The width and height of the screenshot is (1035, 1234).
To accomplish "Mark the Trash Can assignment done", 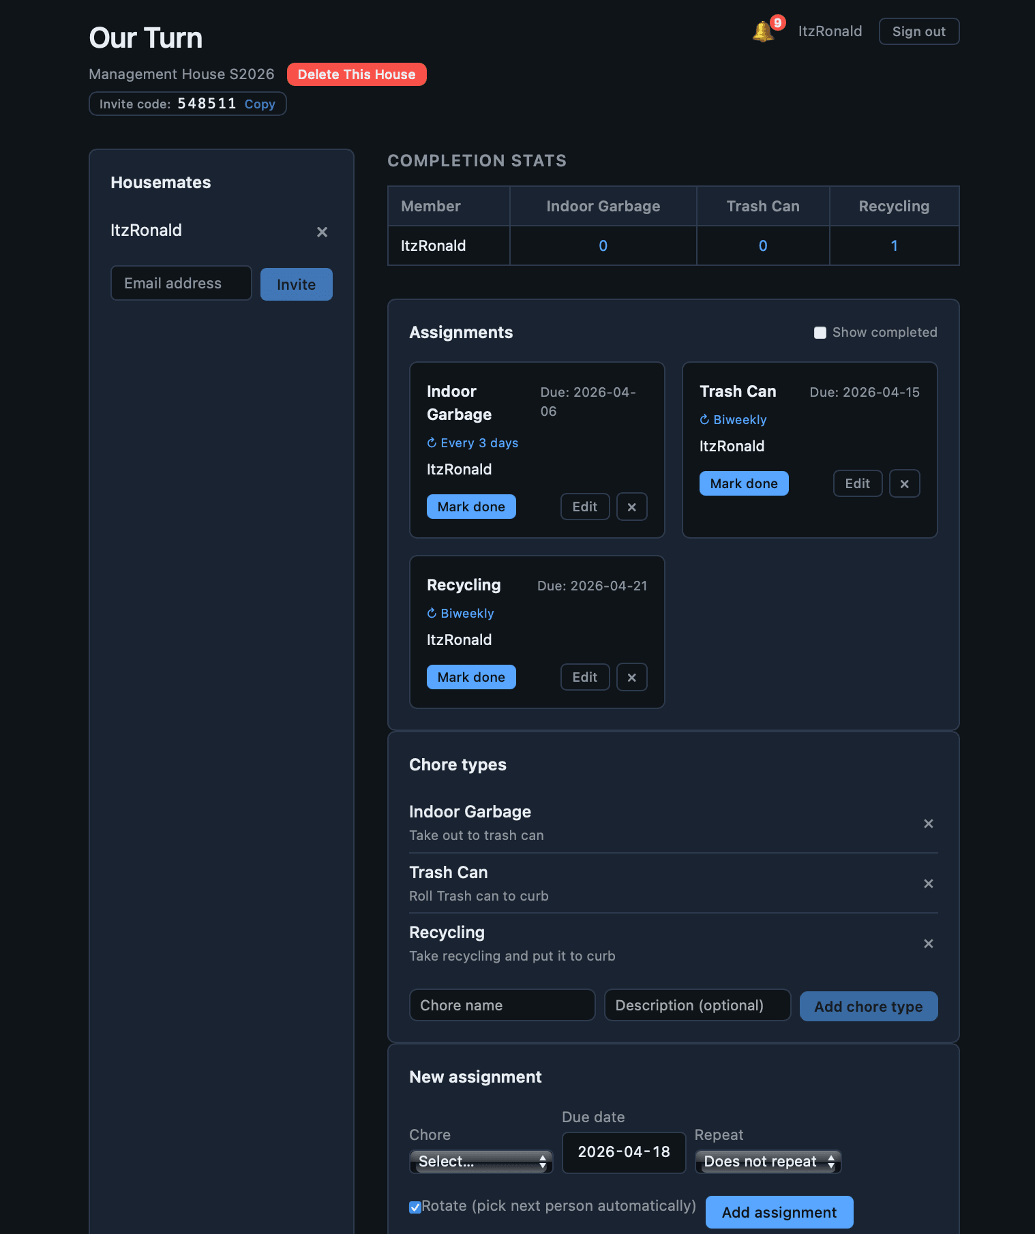I will tap(743, 483).
